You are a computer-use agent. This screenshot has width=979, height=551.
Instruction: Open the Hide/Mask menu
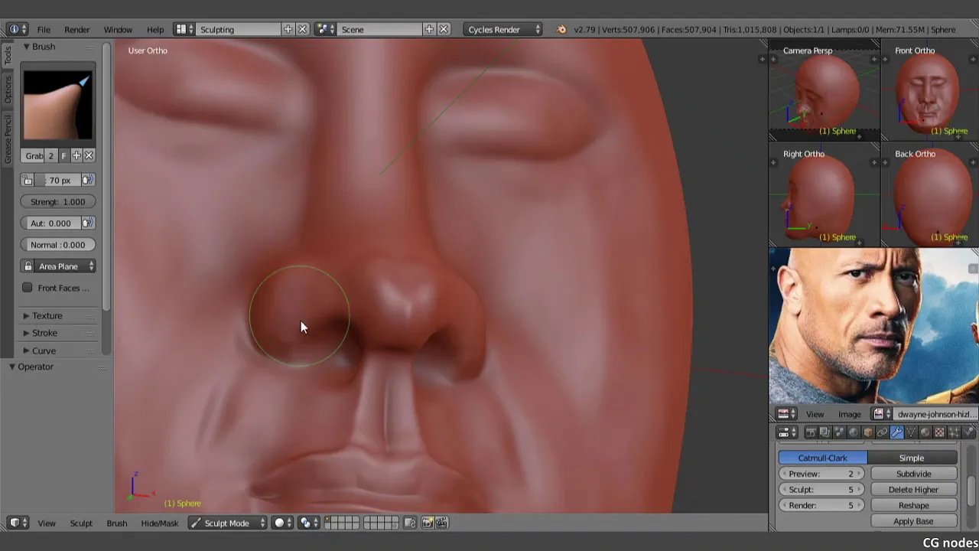[159, 523]
